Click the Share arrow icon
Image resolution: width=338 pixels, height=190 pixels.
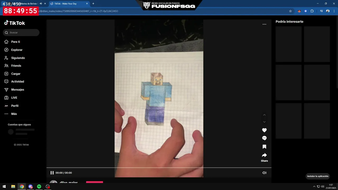tap(264, 155)
